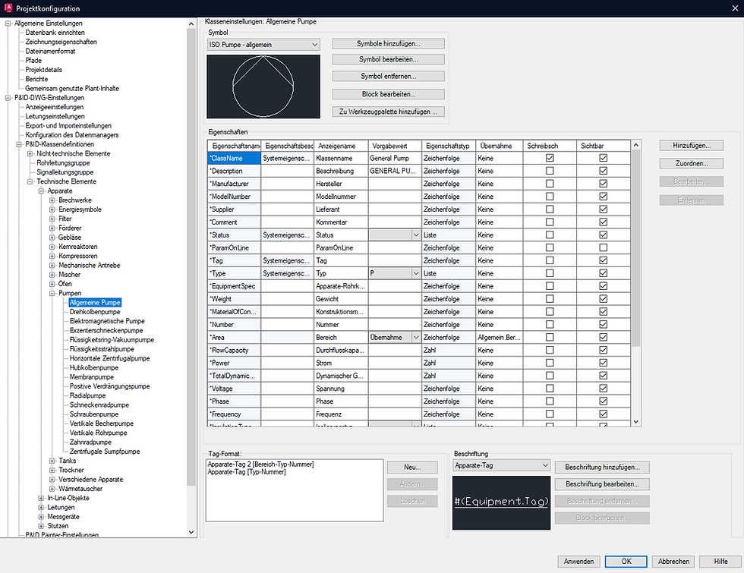Click the Equipment.Tag annotation preview
This screenshot has height=573, width=744.
point(502,502)
